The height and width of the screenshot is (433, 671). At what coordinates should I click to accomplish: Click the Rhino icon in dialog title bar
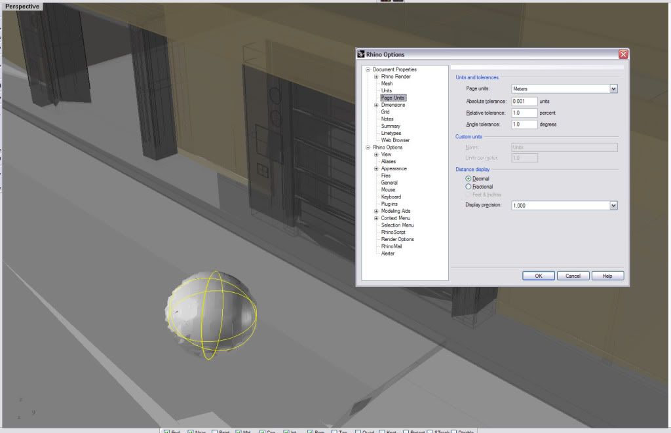pyautogui.click(x=361, y=54)
